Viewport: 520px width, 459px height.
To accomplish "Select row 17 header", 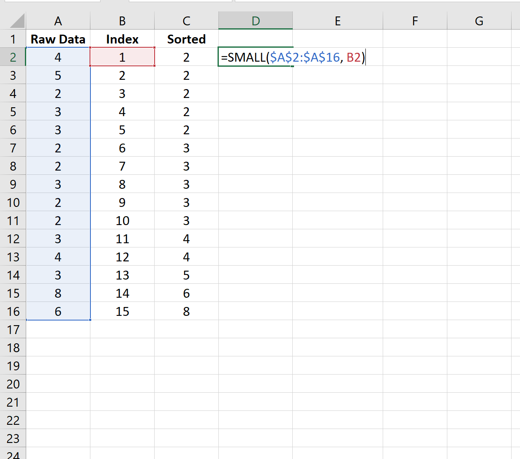I will tap(13, 329).
